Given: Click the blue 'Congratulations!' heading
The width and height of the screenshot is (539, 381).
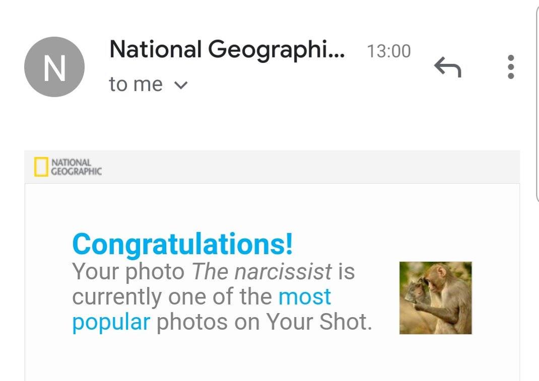Looking at the screenshot, I should tap(182, 244).
